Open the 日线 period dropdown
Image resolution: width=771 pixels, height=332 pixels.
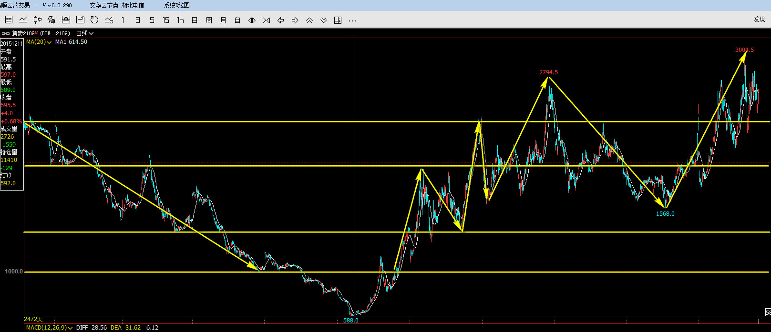85,34
